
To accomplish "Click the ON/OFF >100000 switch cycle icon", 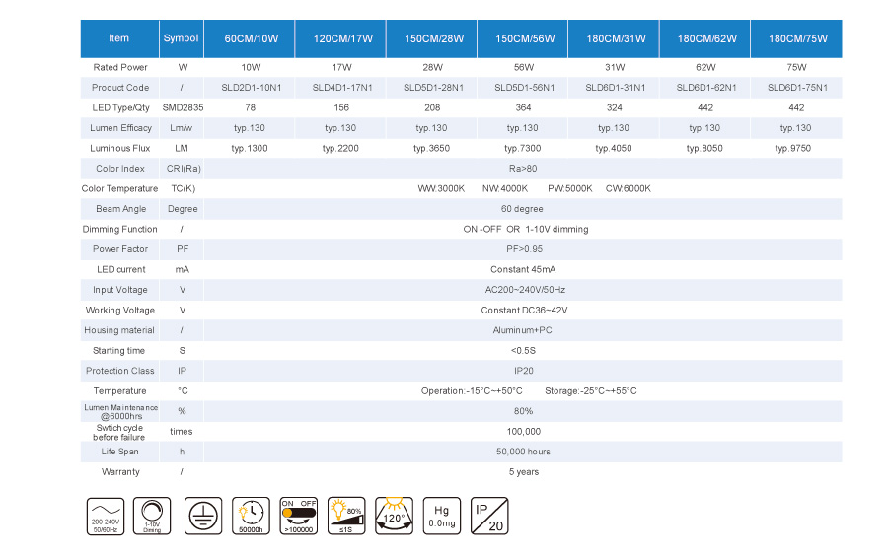I will [x=299, y=516].
